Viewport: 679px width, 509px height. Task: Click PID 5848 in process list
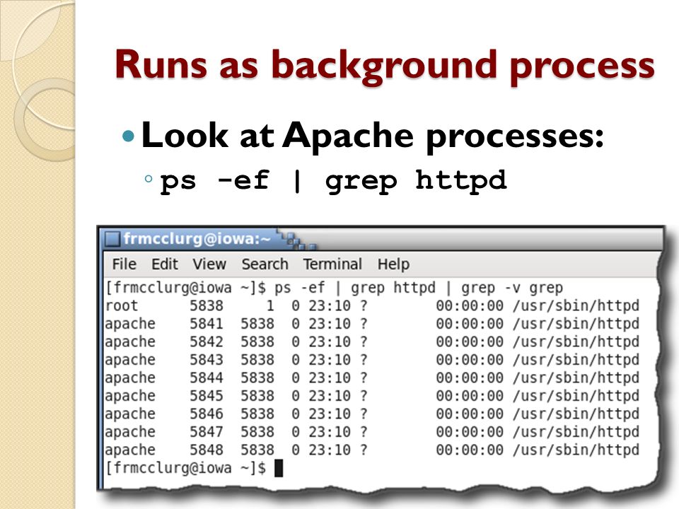[207, 450]
